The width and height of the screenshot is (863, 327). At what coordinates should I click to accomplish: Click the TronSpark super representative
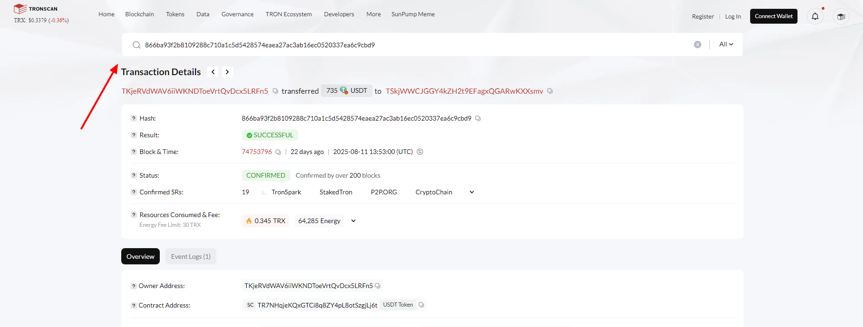(x=286, y=192)
